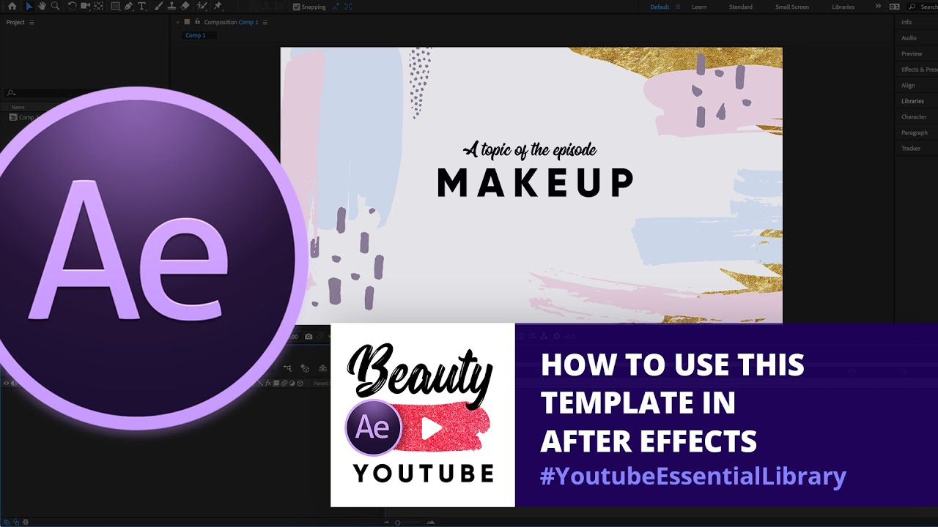The height and width of the screenshot is (527, 938).
Task: Click the MAKEUP title in the composition viewer
Action: tap(536, 183)
